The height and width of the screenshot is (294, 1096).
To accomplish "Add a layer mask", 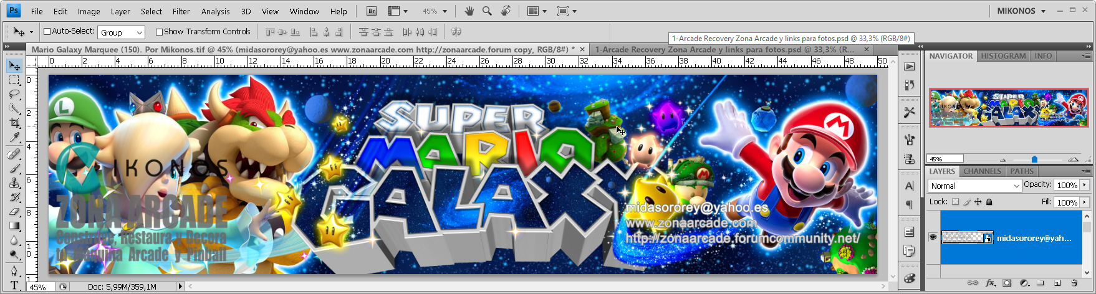I will (x=1007, y=283).
